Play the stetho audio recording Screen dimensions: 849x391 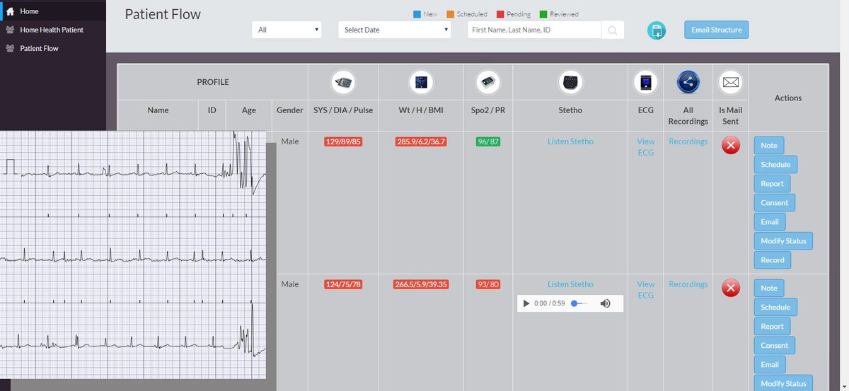526,303
